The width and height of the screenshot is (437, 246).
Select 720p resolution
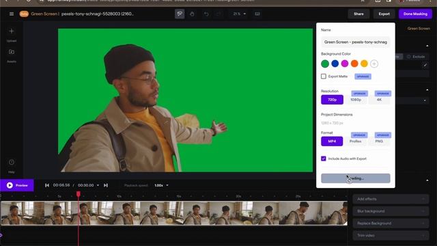pyautogui.click(x=333, y=100)
